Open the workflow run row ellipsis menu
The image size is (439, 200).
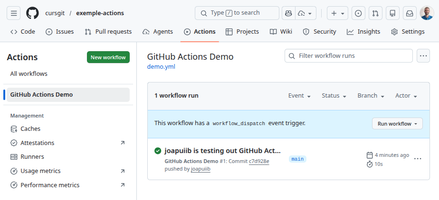418,159
